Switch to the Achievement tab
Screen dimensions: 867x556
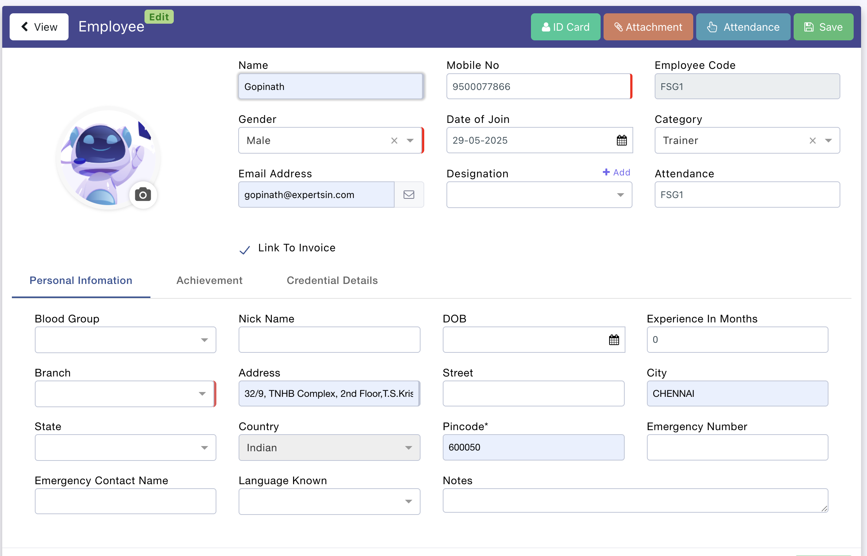pos(209,281)
